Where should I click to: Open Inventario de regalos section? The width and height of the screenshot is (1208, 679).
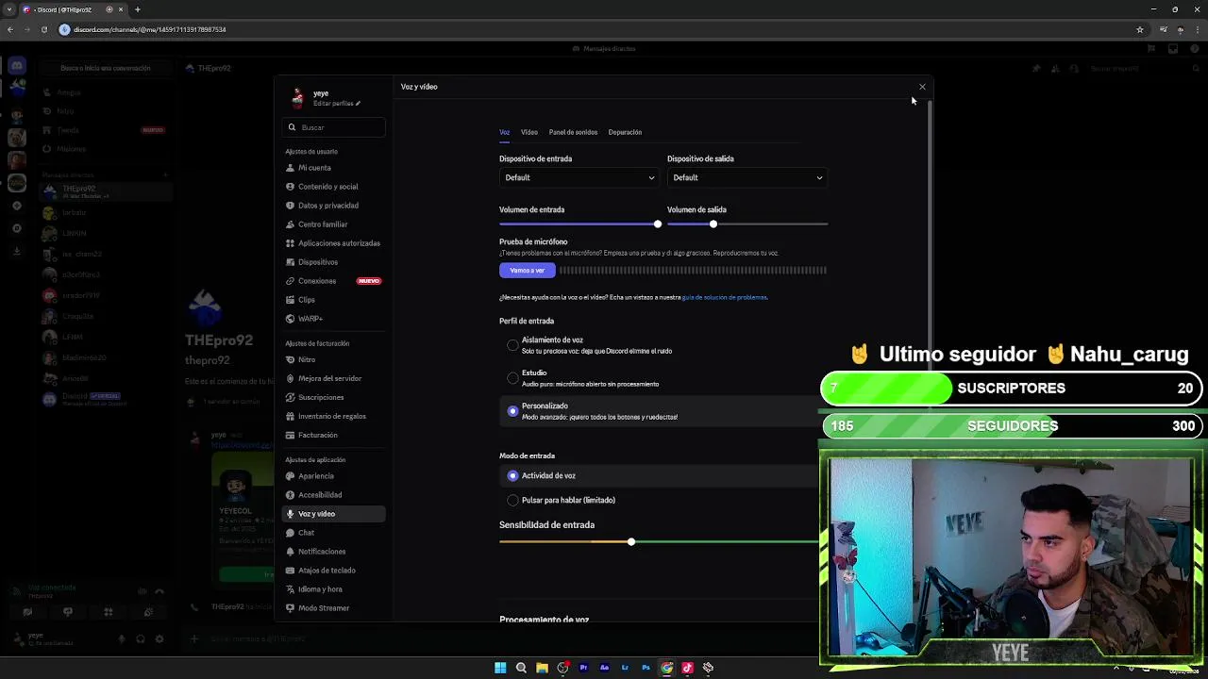[333, 416]
